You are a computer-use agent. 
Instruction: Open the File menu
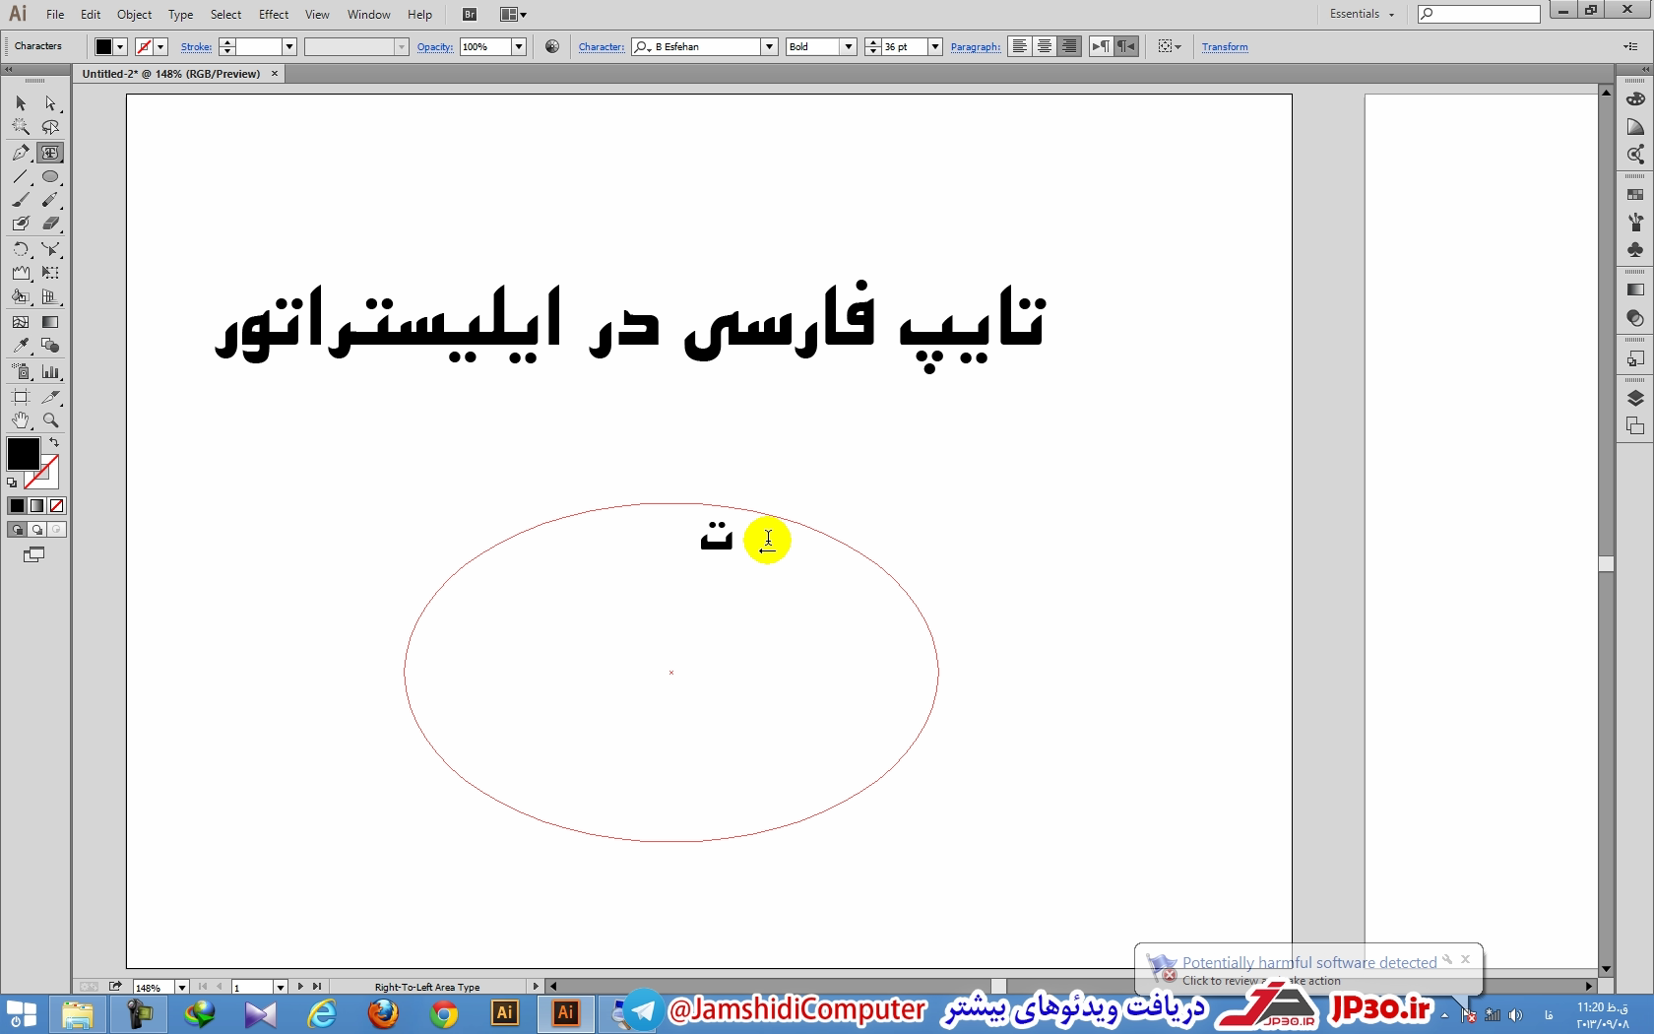click(x=55, y=15)
